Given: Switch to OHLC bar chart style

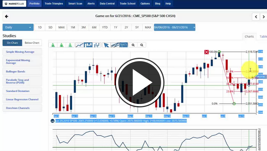Looking at the screenshot, I should (x=97, y=45).
